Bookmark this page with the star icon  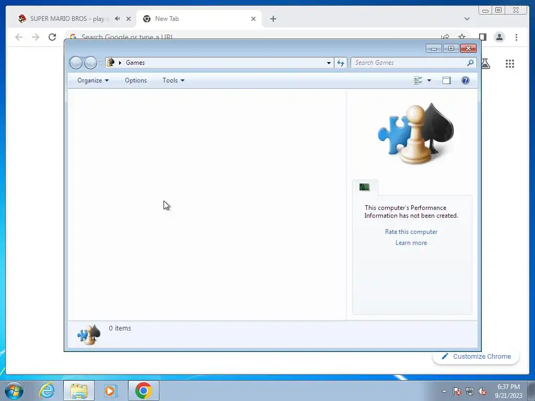462,37
